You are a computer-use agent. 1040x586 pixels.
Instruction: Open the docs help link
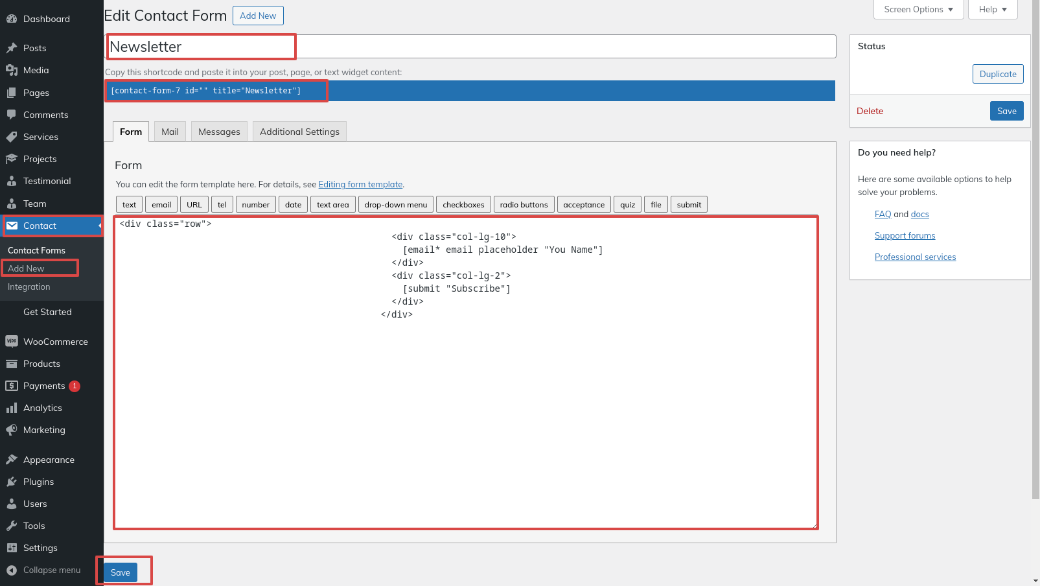coord(920,214)
